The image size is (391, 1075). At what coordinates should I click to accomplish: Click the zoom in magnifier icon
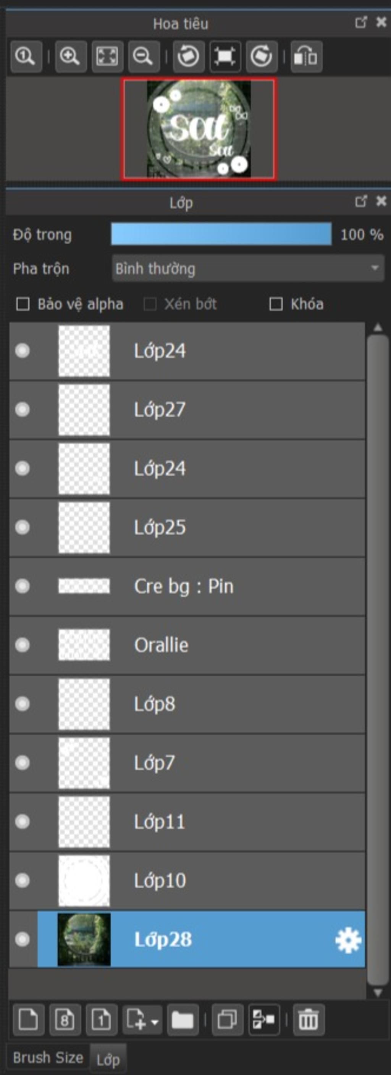71,56
